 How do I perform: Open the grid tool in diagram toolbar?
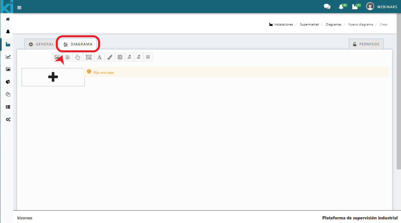coord(148,57)
